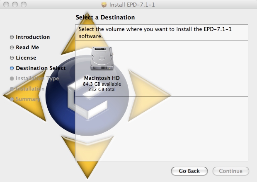Select the Introduction step in the sidebar
This screenshot has height=182, width=257.
point(33,37)
